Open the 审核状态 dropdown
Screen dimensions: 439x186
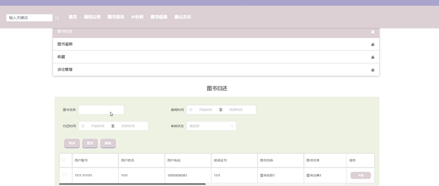(x=212, y=126)
